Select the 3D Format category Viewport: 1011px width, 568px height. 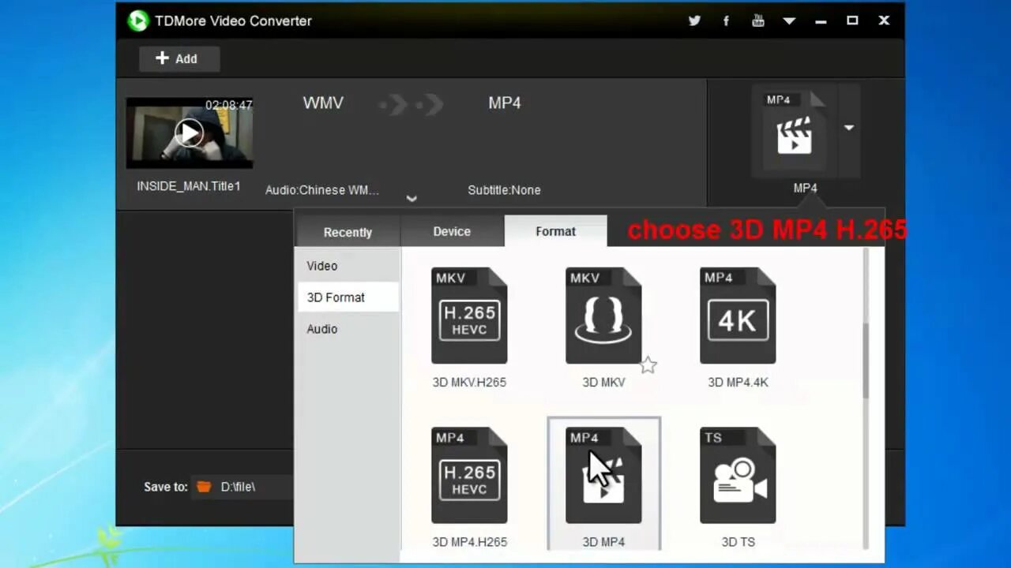[x=348, y=297]
